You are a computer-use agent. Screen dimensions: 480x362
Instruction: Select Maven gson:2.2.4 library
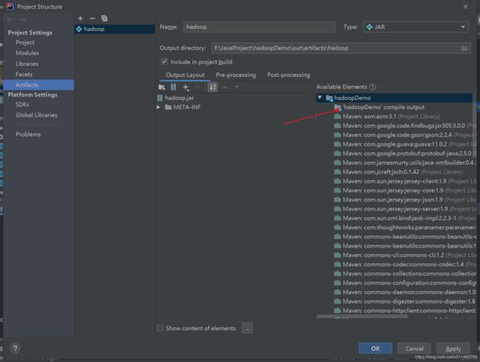(405, 134)
